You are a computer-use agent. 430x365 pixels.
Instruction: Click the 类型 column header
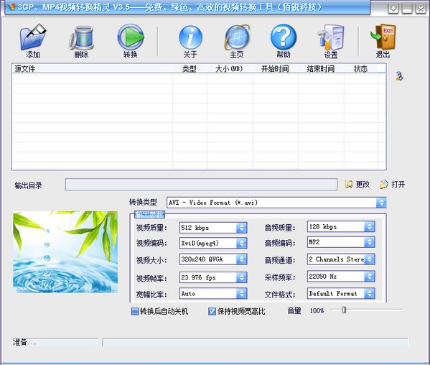pyautogui.click(x=190, y=68)
